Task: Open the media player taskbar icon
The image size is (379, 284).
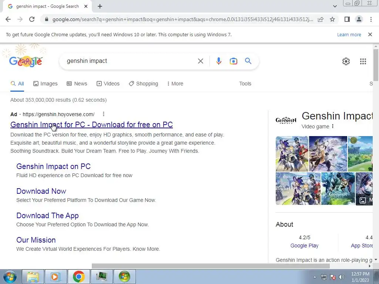Action: [56, 277]
